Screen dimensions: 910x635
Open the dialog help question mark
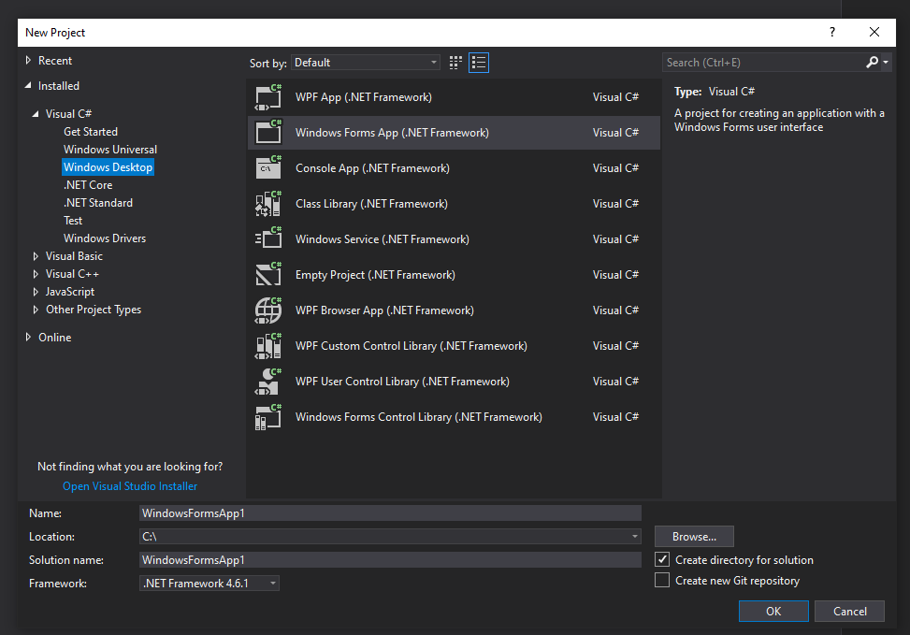click(x=832, y=32)
